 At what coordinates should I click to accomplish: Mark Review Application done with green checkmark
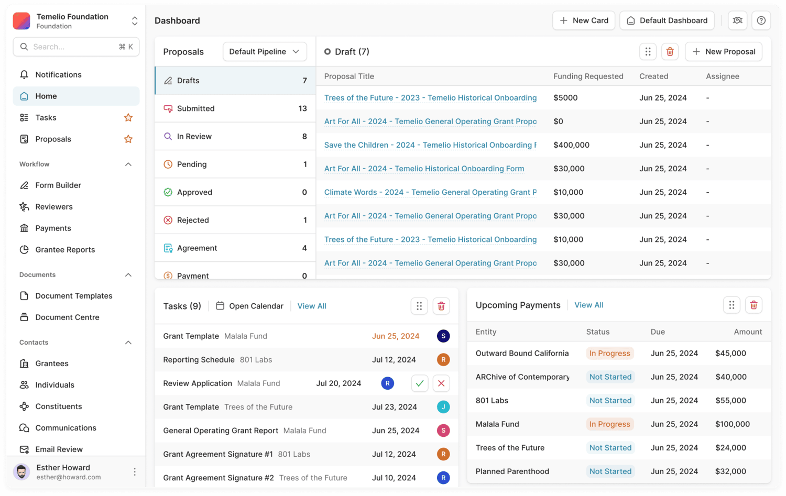[x=419, y=383]
